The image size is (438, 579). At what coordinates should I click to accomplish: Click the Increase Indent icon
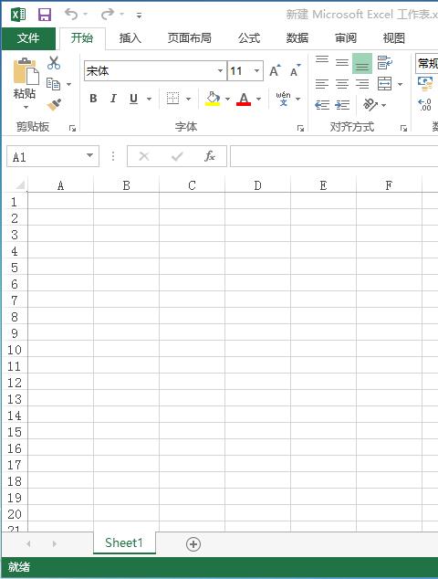coord(342,105)
